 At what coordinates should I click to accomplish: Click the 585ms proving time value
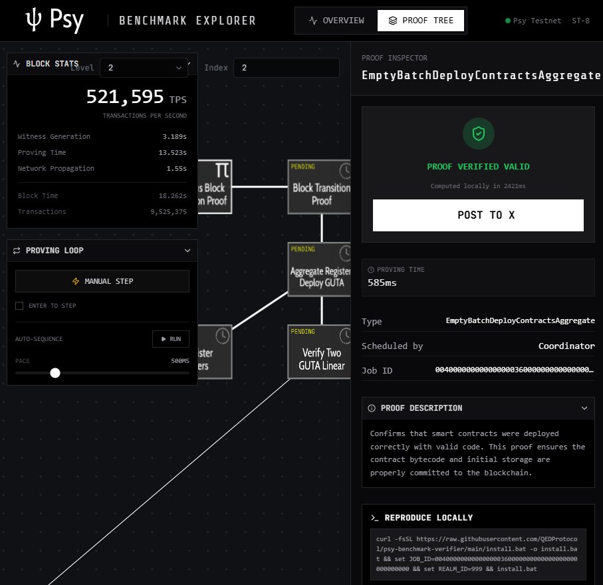coord(382,283)
